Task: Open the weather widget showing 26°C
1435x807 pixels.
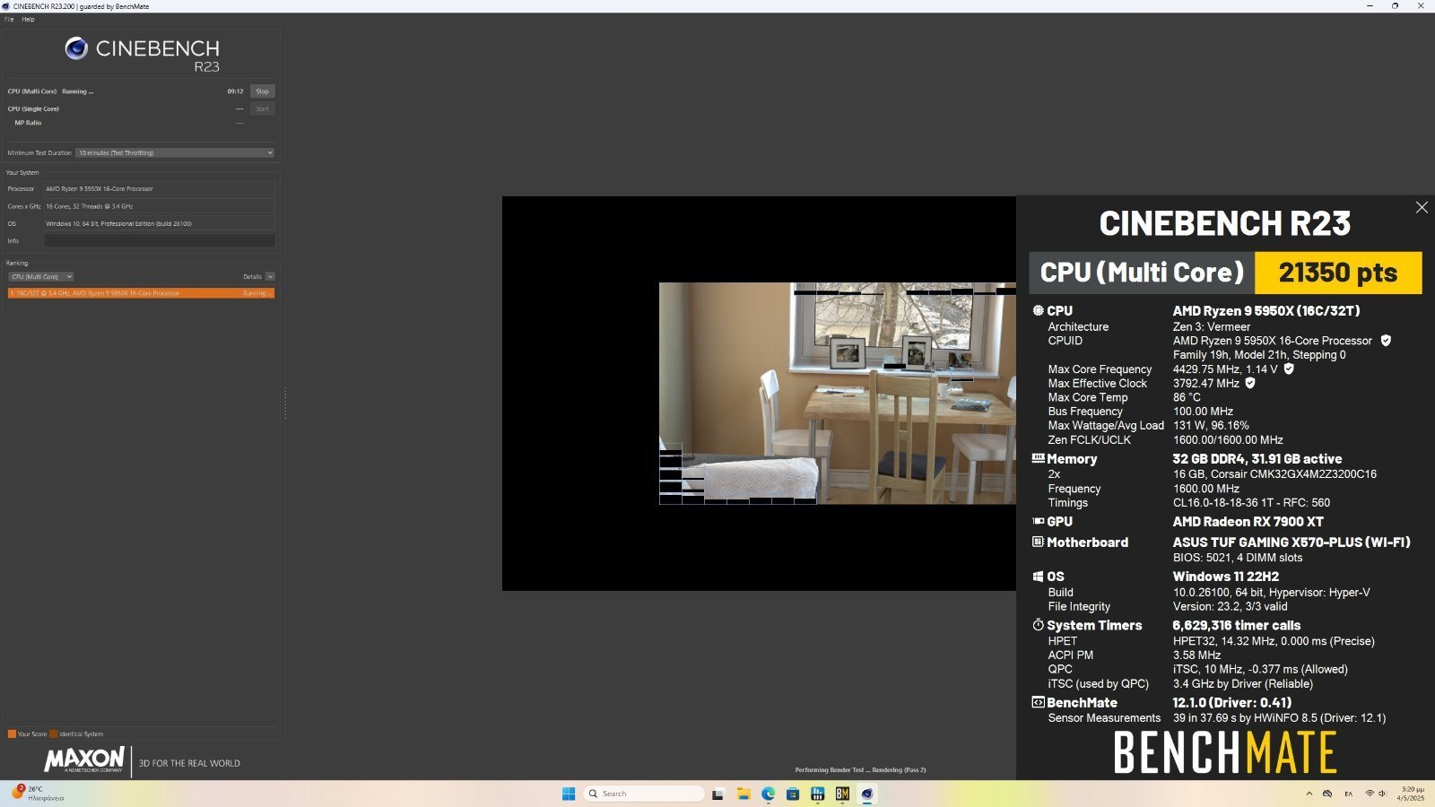Action: [38, 794]
